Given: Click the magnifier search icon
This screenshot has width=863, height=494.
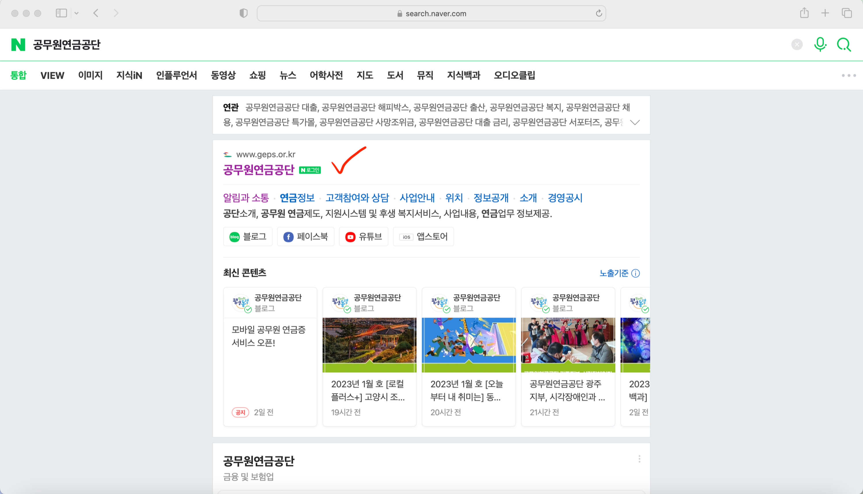Looking at the screenshot, I should pyautogui.click(x=844, y=45).
